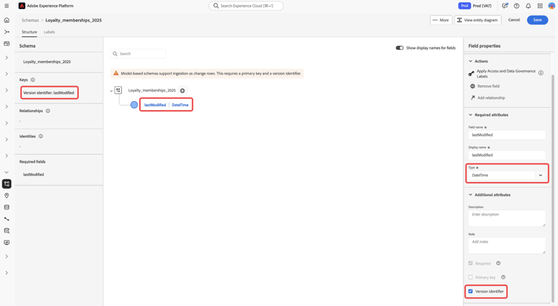Open the Prod (VA7) sandbox selector
Viewport: 558px width, 306px height.
[475, 6]
